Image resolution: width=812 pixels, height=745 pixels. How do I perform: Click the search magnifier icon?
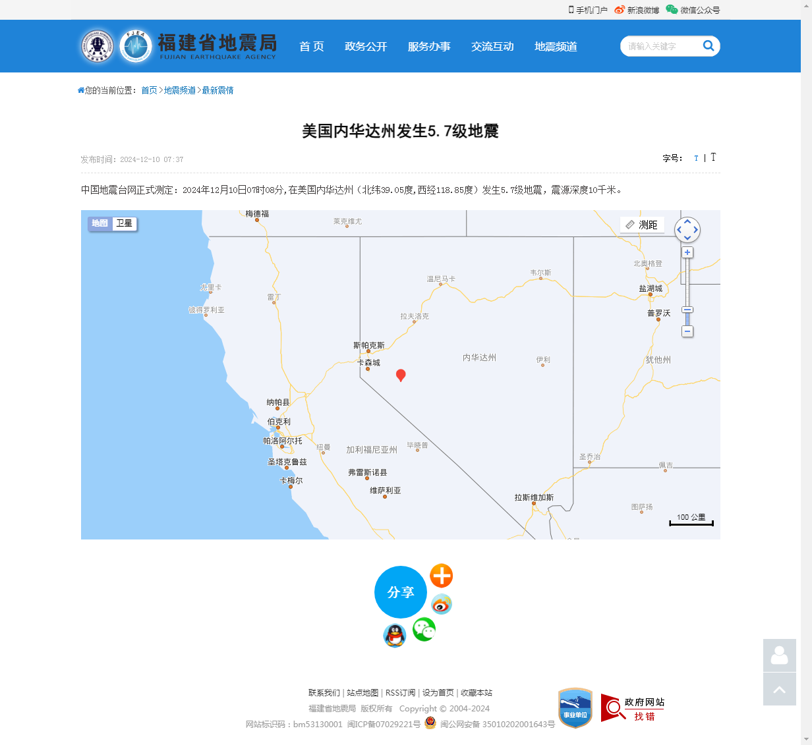tap(709, 45)
